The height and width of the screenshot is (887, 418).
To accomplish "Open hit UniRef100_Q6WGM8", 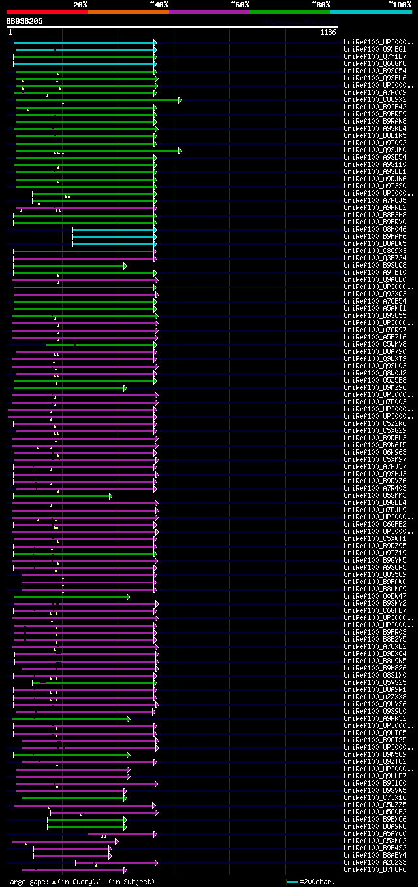I will pyautogui.click(x=375, y=64).
